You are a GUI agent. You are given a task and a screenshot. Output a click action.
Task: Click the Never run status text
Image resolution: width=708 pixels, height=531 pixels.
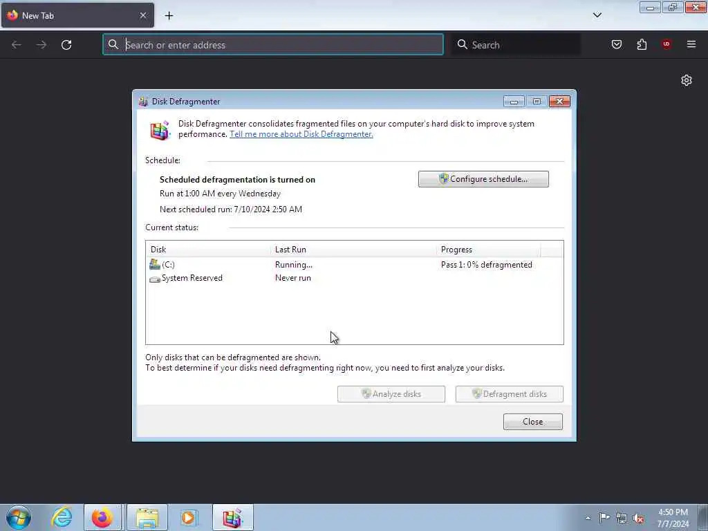(x=292, y=278)
